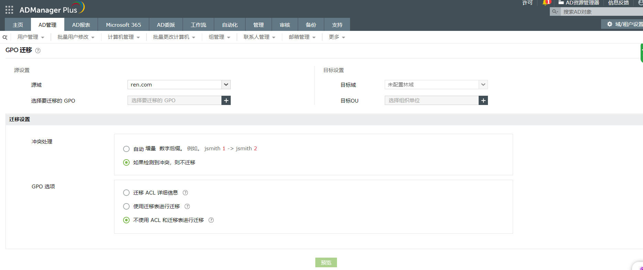Expand the 邮箱管理 menu
This screenshot has width=643, height=270.
tap(302, 37)
